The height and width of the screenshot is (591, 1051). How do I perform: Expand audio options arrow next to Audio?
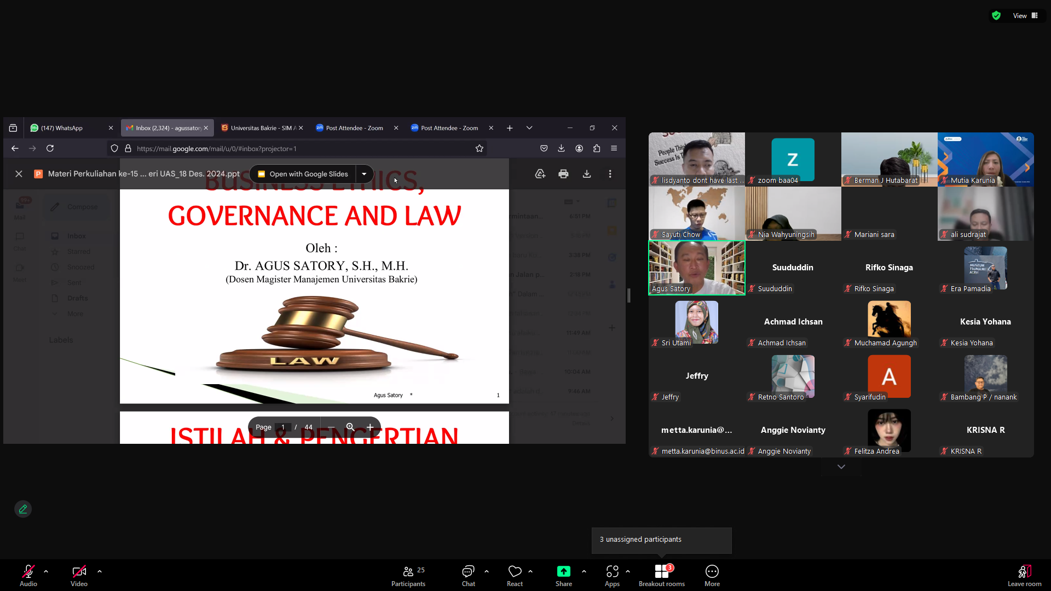pyautogui.click(x=46, y=571)
